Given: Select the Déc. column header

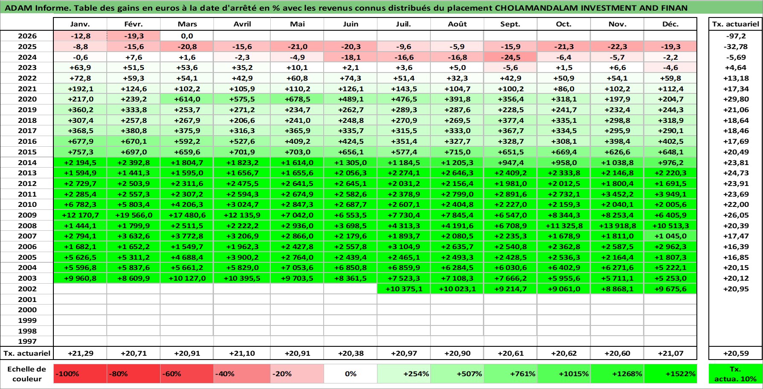Looking at the screenshot, I should coord(670,24).
